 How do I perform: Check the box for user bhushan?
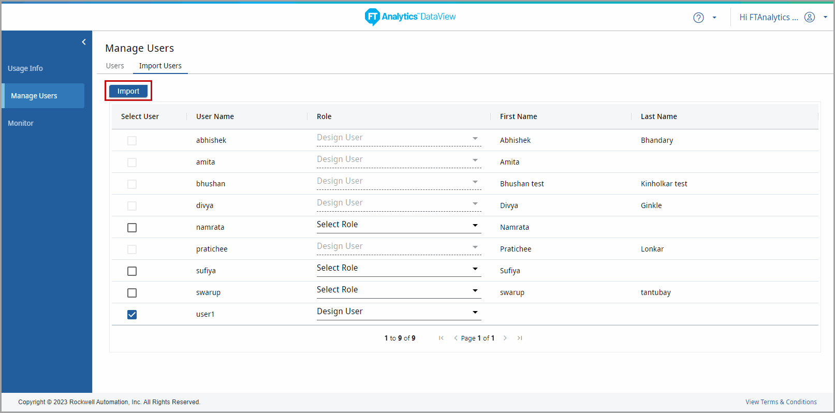pos(132,184)
